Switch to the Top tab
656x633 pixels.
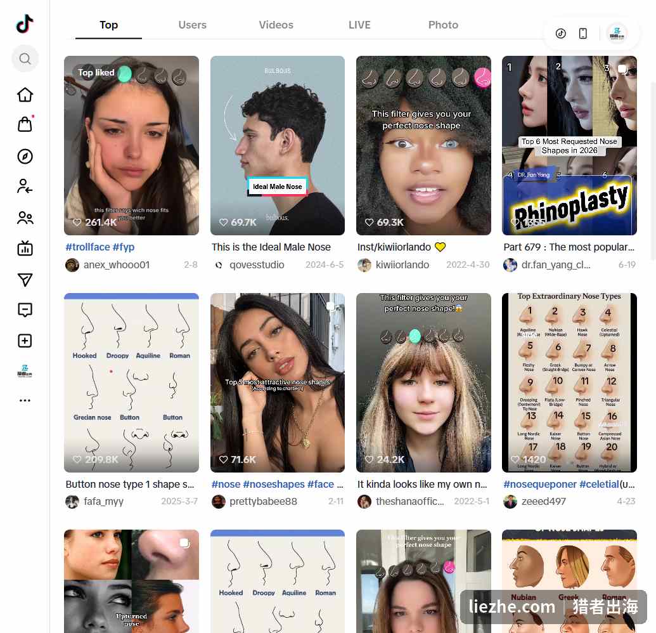[109, 25]
